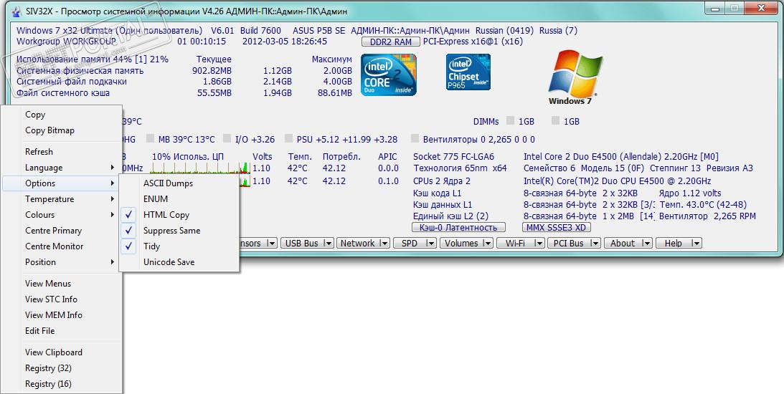Click the DIMMs label

click(486, 121)
